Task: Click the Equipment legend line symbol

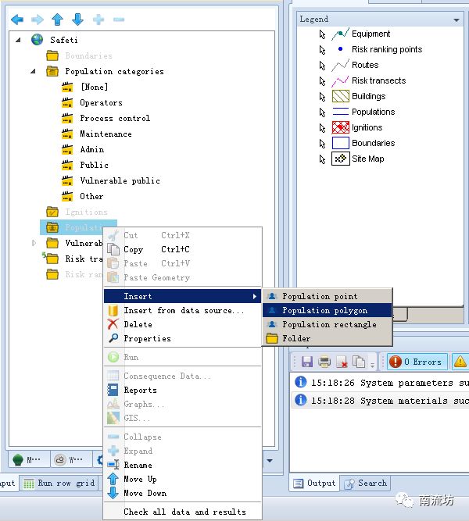Action: point(341,34)
